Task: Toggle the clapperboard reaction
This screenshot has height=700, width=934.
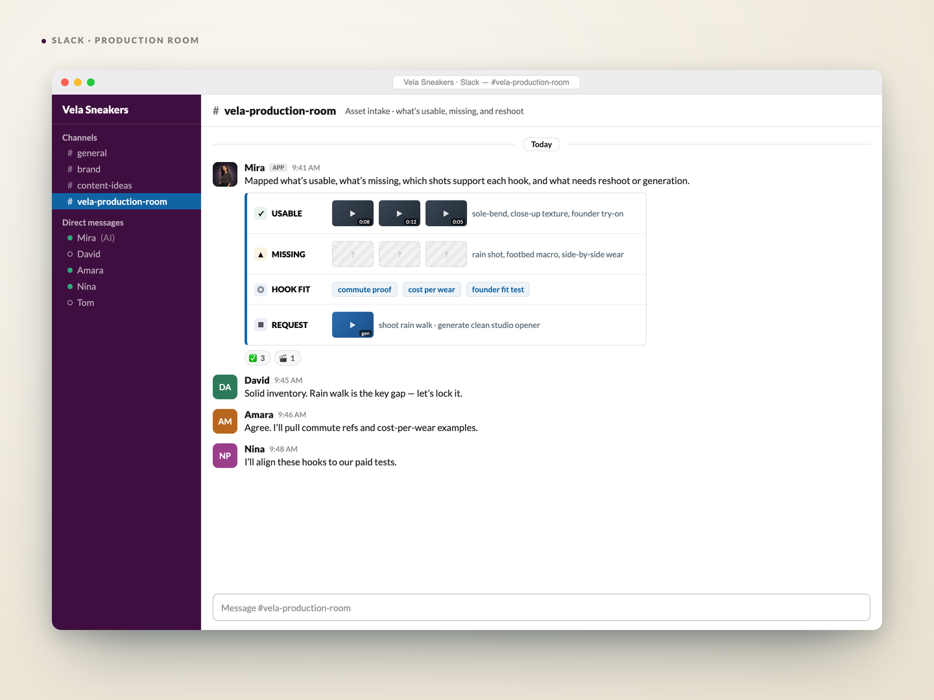Action: 287,358
